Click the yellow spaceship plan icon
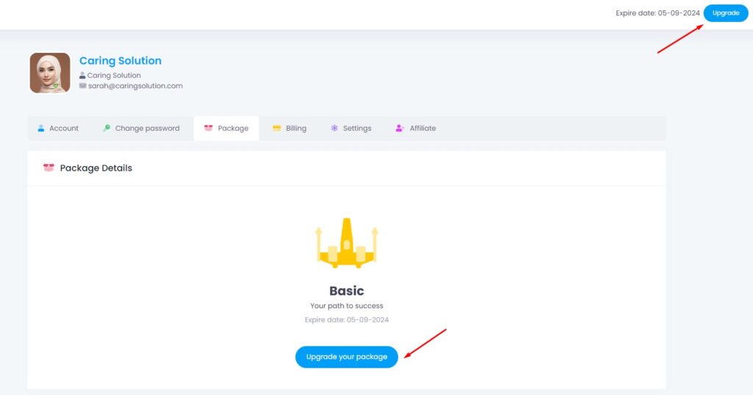 click(346, 243)
